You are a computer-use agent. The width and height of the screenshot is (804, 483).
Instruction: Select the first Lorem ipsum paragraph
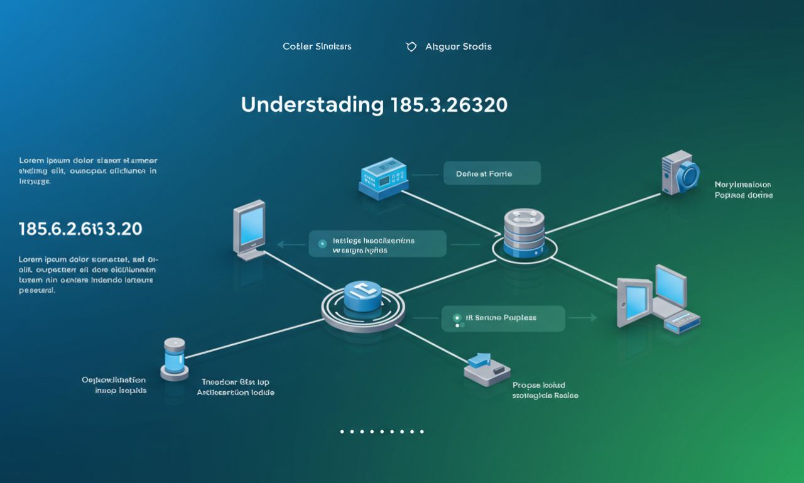[x=88, y=171]
